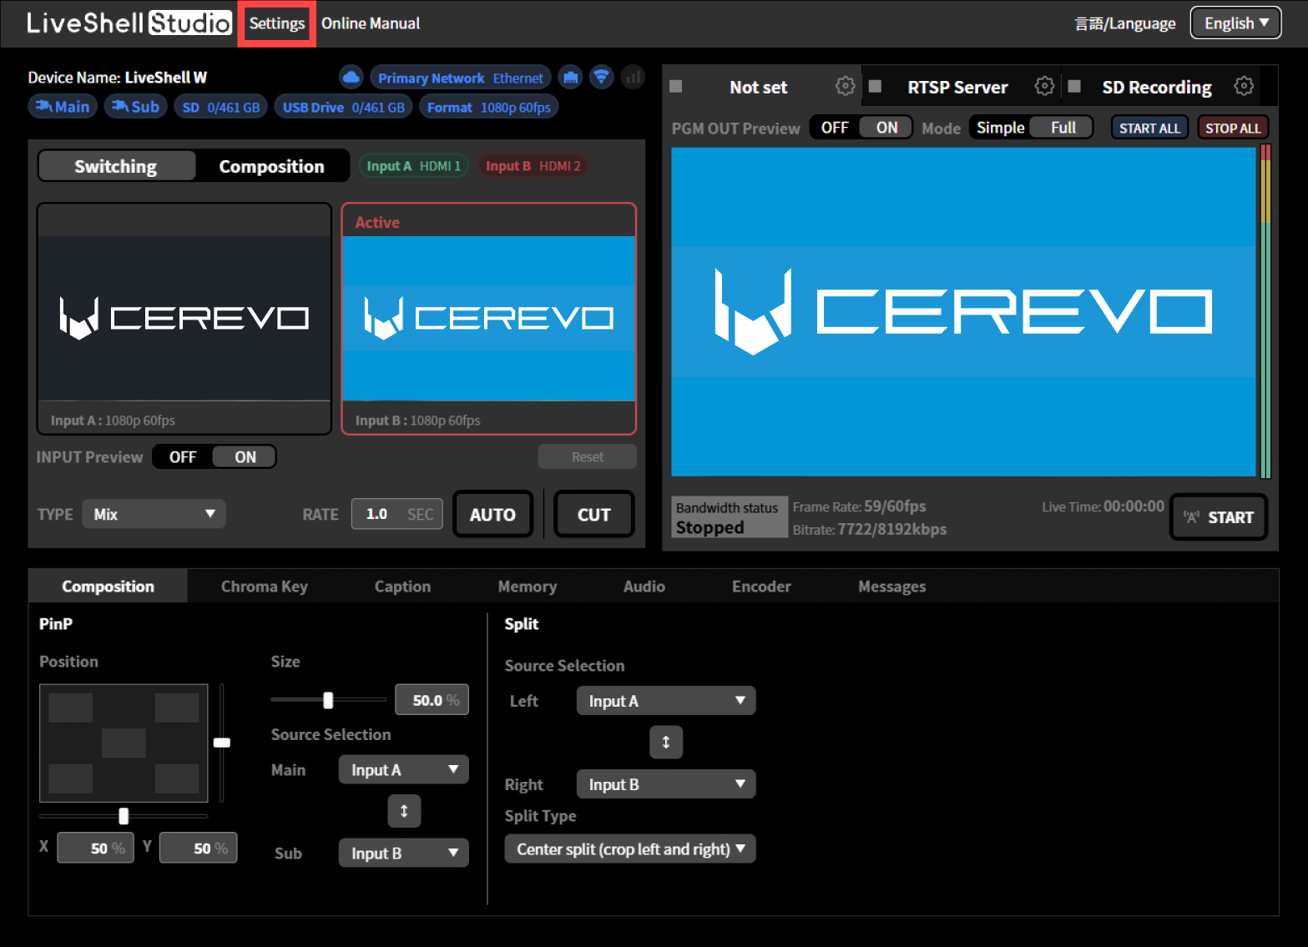The height and width of the screenshot is (947, 1308).
Task: Click the Input B active preview thumbnail
Action: (488, 317)
